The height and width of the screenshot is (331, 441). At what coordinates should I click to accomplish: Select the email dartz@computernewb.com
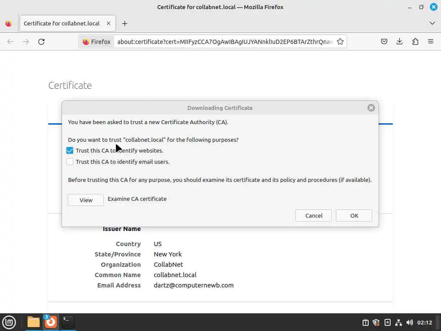point(193,285)
